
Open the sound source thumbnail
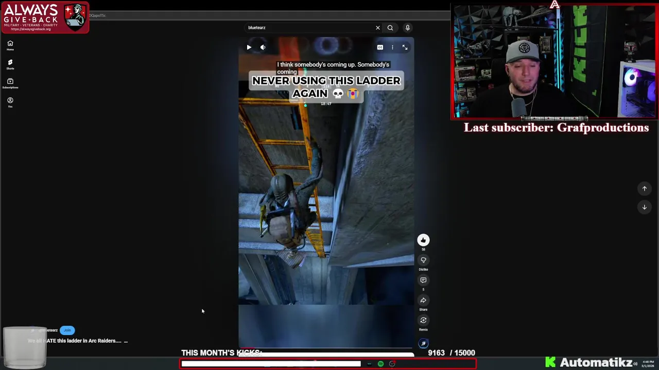[423, 343]
